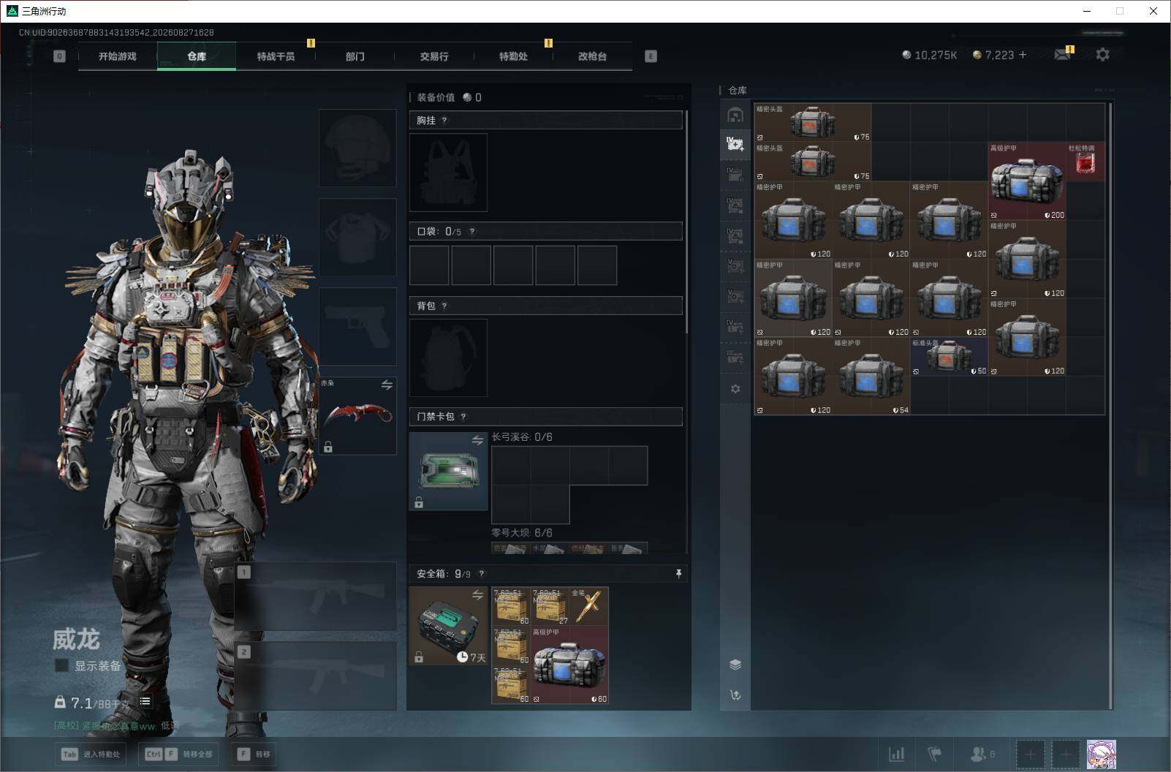Image resolution: width=1171 pixels, height=772 pixels.
Task: Select the ammo box with count 27
Action: 550,606
